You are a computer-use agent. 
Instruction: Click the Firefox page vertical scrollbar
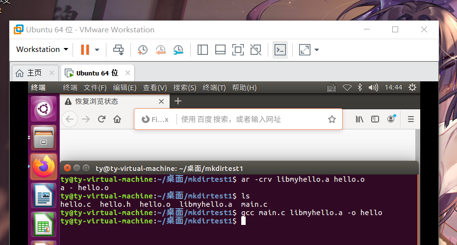[x=418, y=145]
